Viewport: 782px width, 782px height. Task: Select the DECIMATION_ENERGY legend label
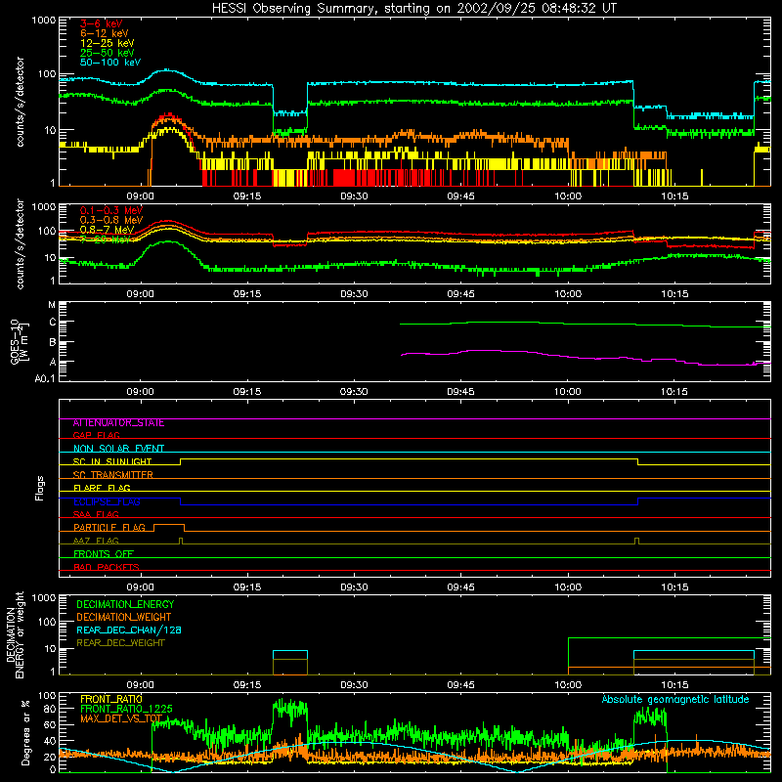(x=125, y=604)
